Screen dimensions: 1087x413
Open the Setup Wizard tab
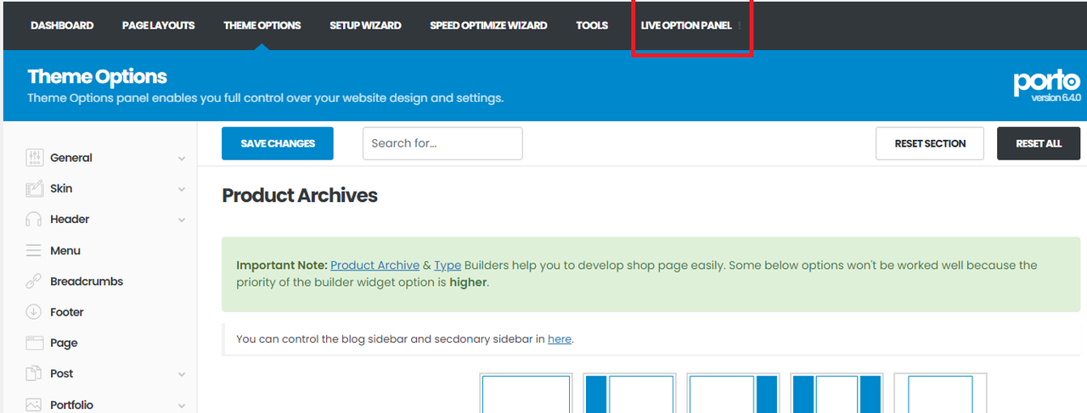pyautogui.click(x=365, y=25)
